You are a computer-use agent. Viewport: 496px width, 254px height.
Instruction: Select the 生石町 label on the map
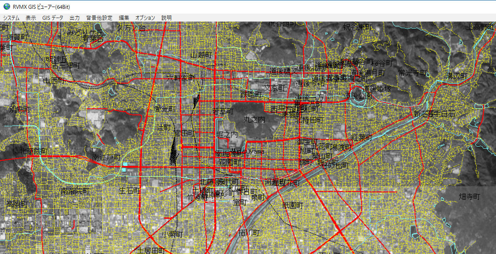pos(130,190)
